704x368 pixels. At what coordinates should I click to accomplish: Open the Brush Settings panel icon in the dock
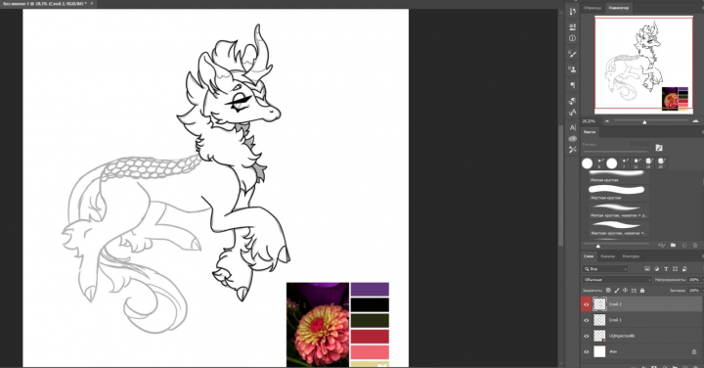click(572, 54)
